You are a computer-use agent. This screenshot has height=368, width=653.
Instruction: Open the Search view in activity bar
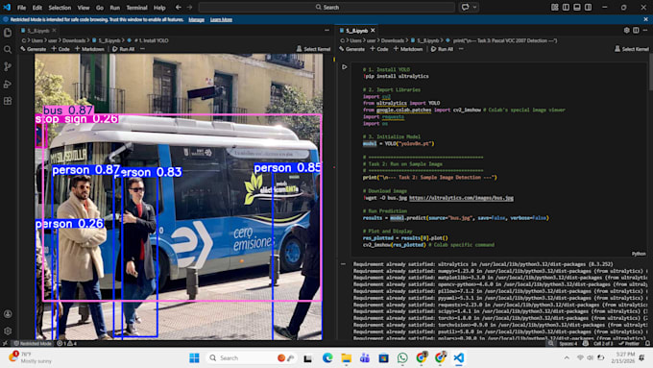(8, 50)
